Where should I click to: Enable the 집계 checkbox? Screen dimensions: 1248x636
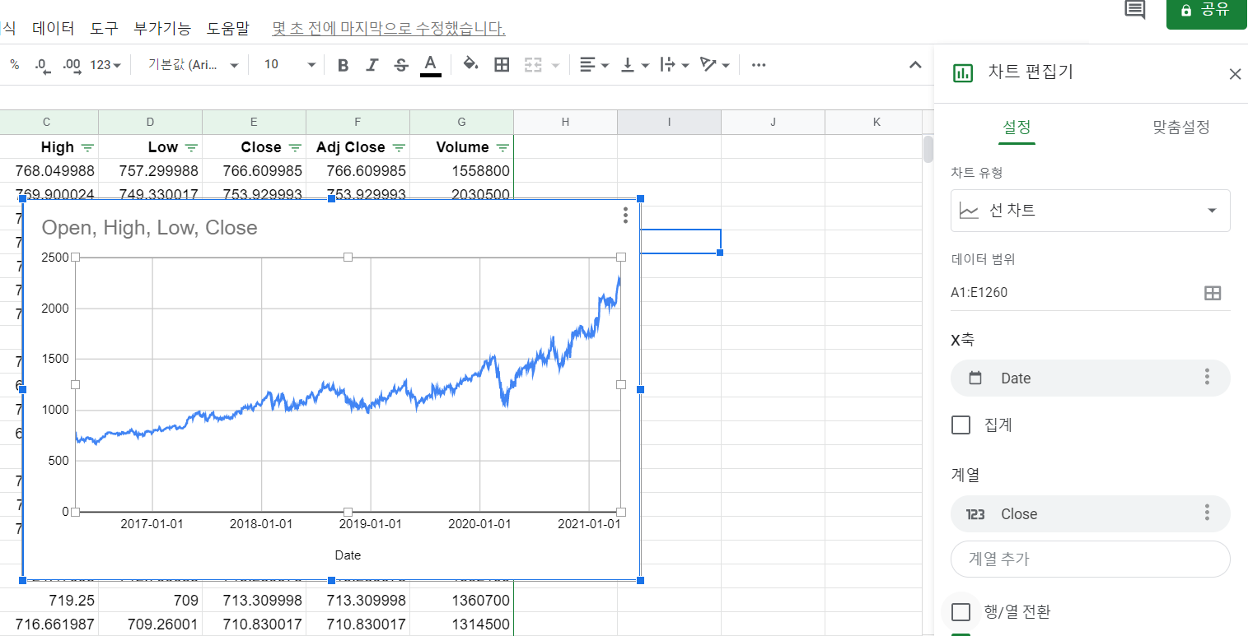coord(961,425)
